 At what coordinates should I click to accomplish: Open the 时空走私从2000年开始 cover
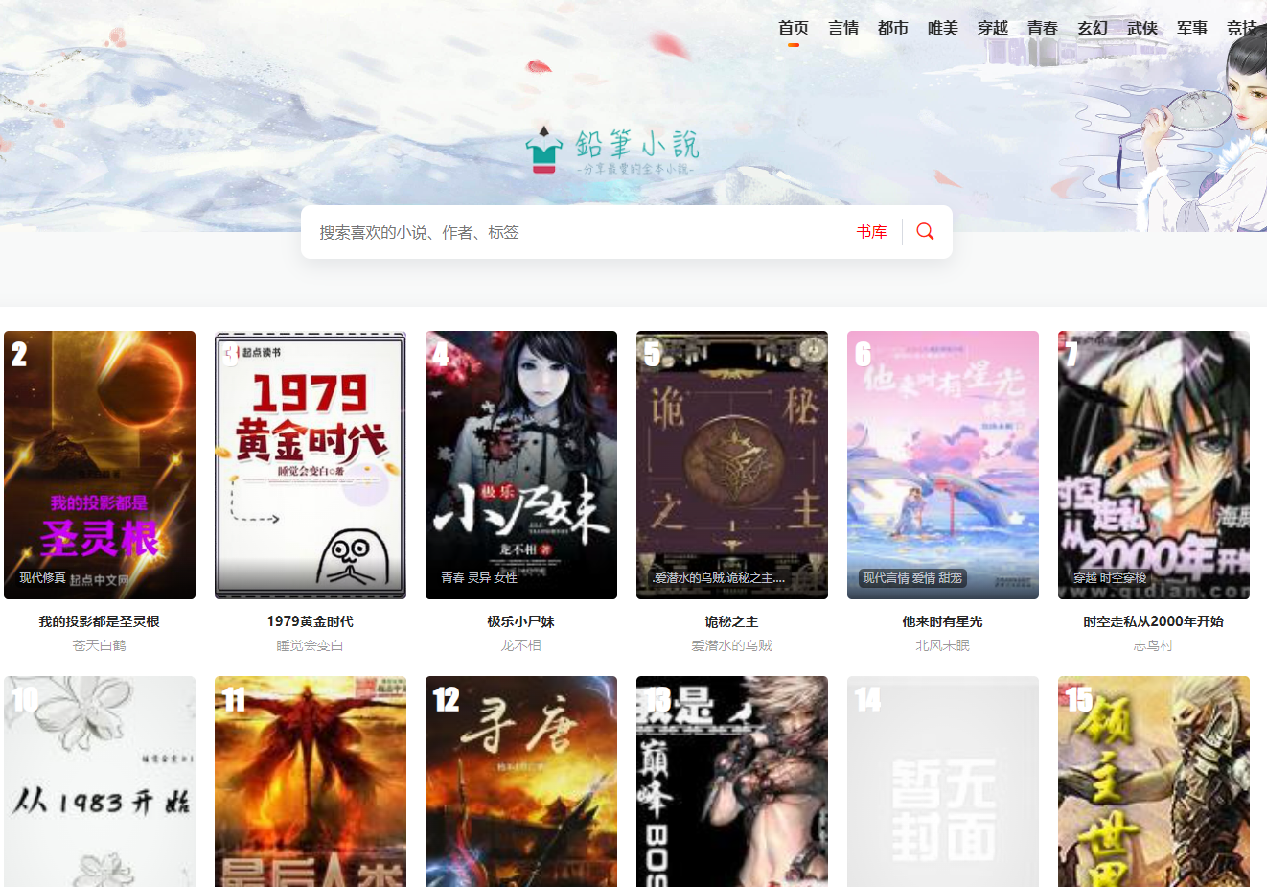point(1154,465)
